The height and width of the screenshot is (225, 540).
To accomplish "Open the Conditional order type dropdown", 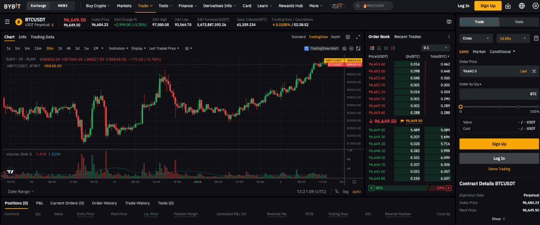I will click(x=502, y=52).
